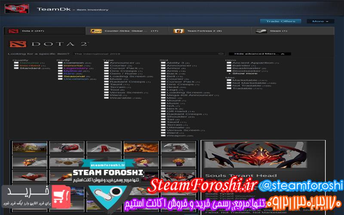Viewport: 344px width, 215px height.
Task: Toggle the Marketable filter checkbox
Action: point(229,80)
